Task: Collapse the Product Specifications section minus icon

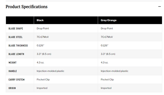Action: 159,7
